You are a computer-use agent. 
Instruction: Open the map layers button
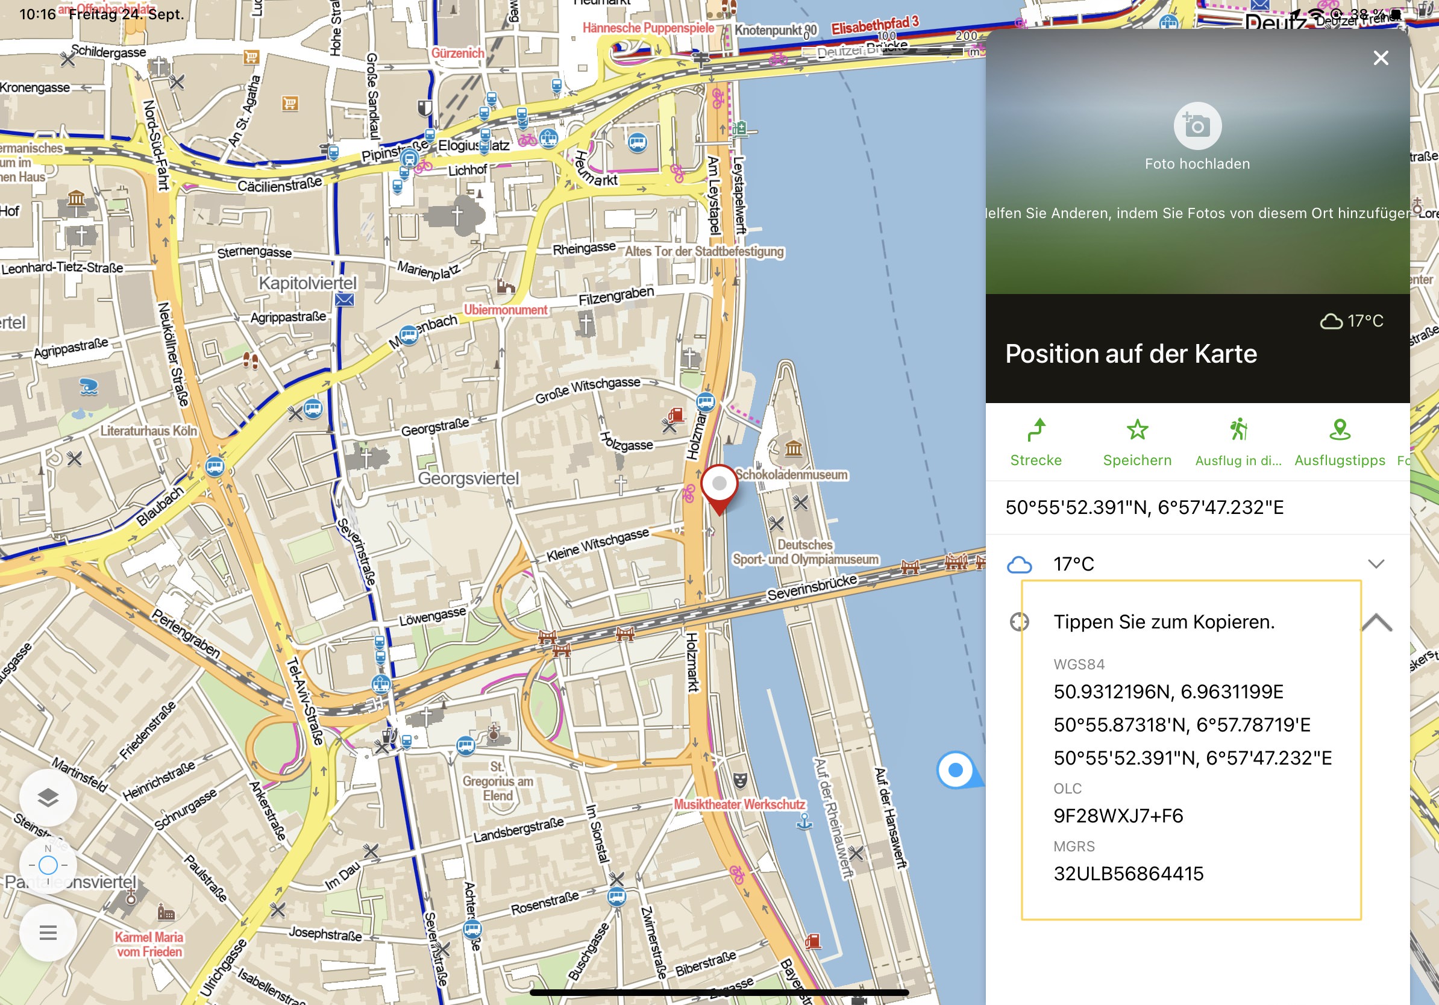pyautogui.click(x=48, y=798)
